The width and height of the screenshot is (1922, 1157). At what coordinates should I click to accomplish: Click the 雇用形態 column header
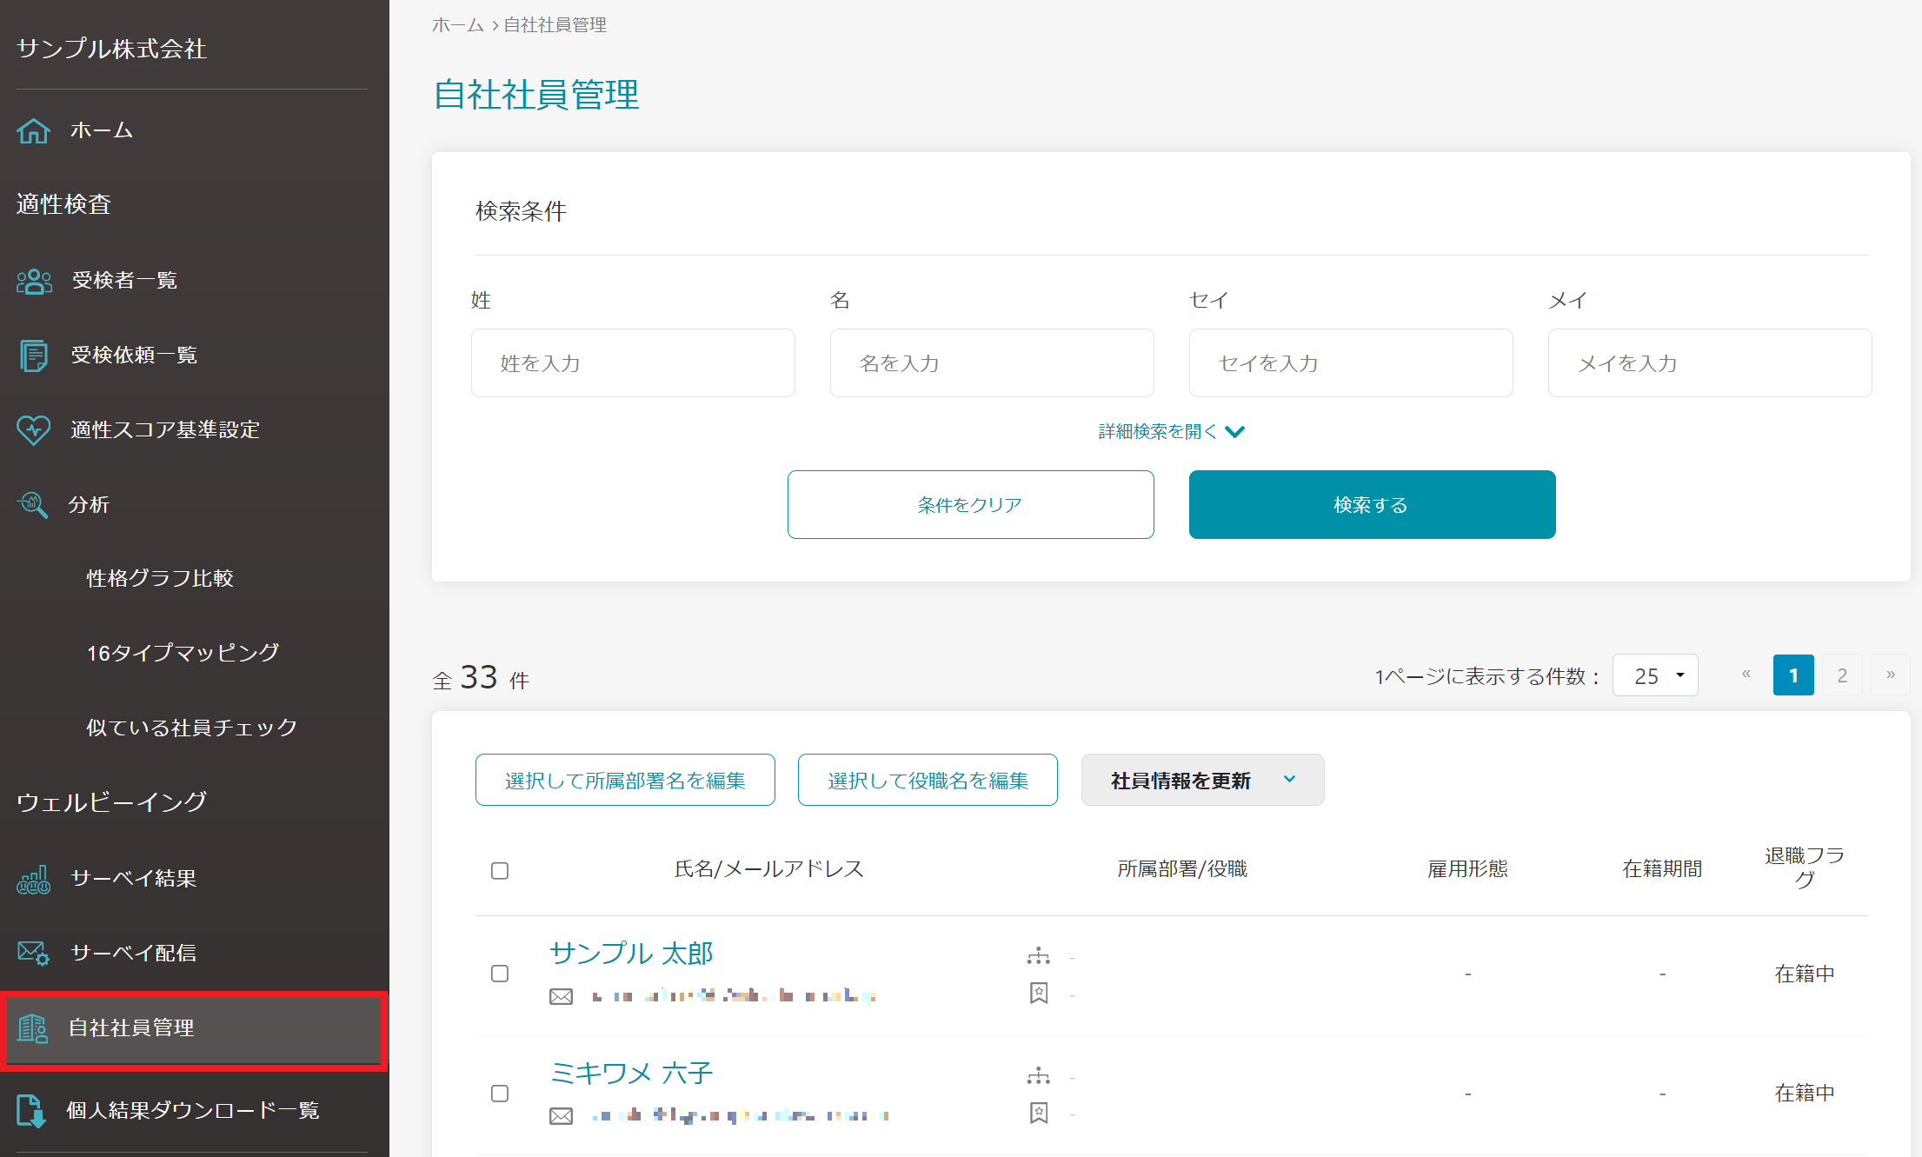1467,868
